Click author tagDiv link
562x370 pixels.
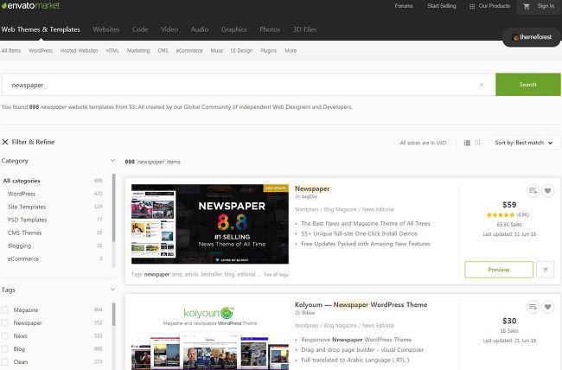point(310,196)
